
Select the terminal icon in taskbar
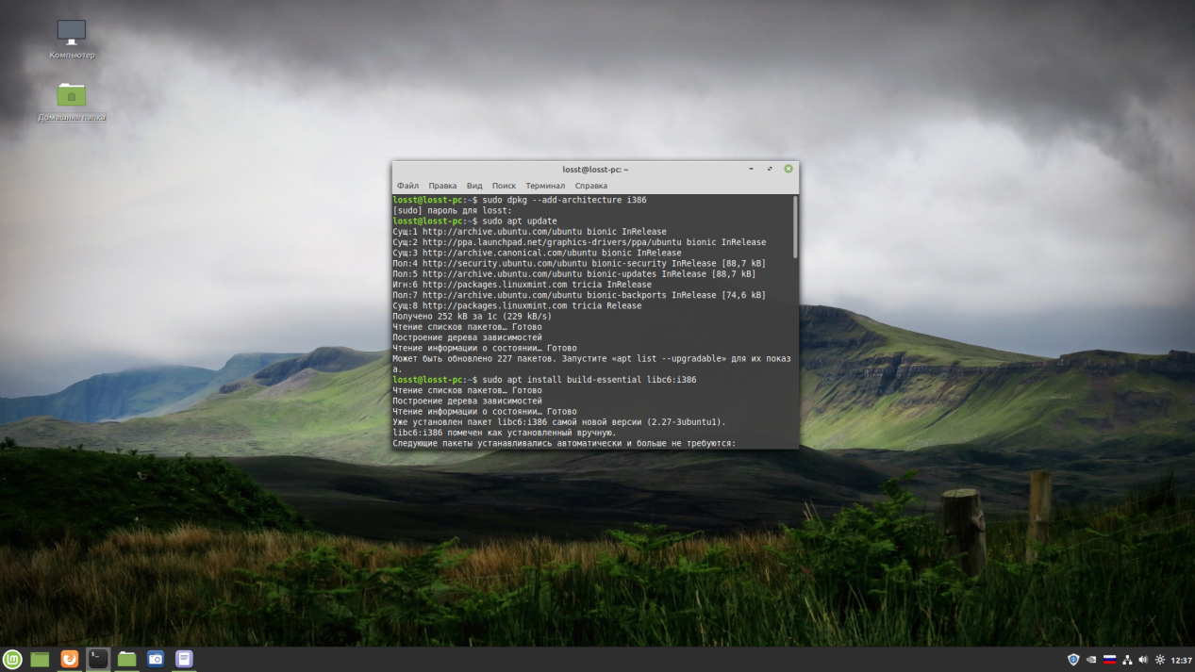[x=98, y=659]
